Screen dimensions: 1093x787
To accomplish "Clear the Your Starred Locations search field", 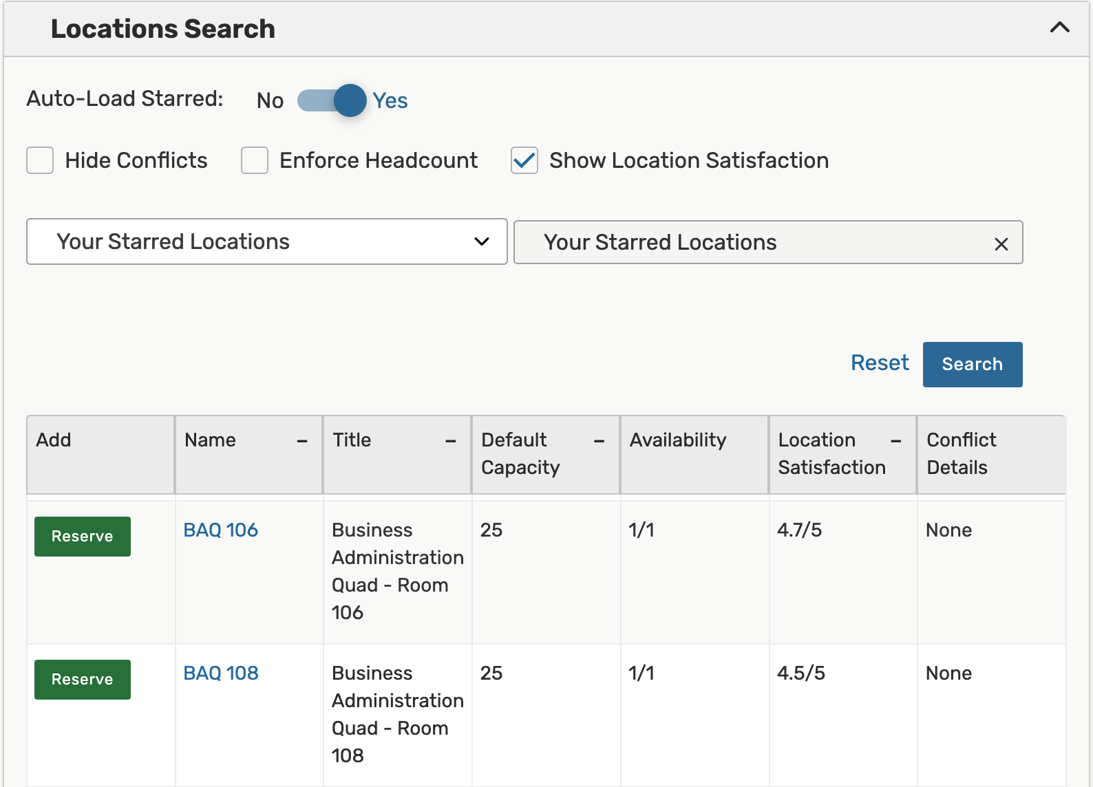I will [1001, 244].
